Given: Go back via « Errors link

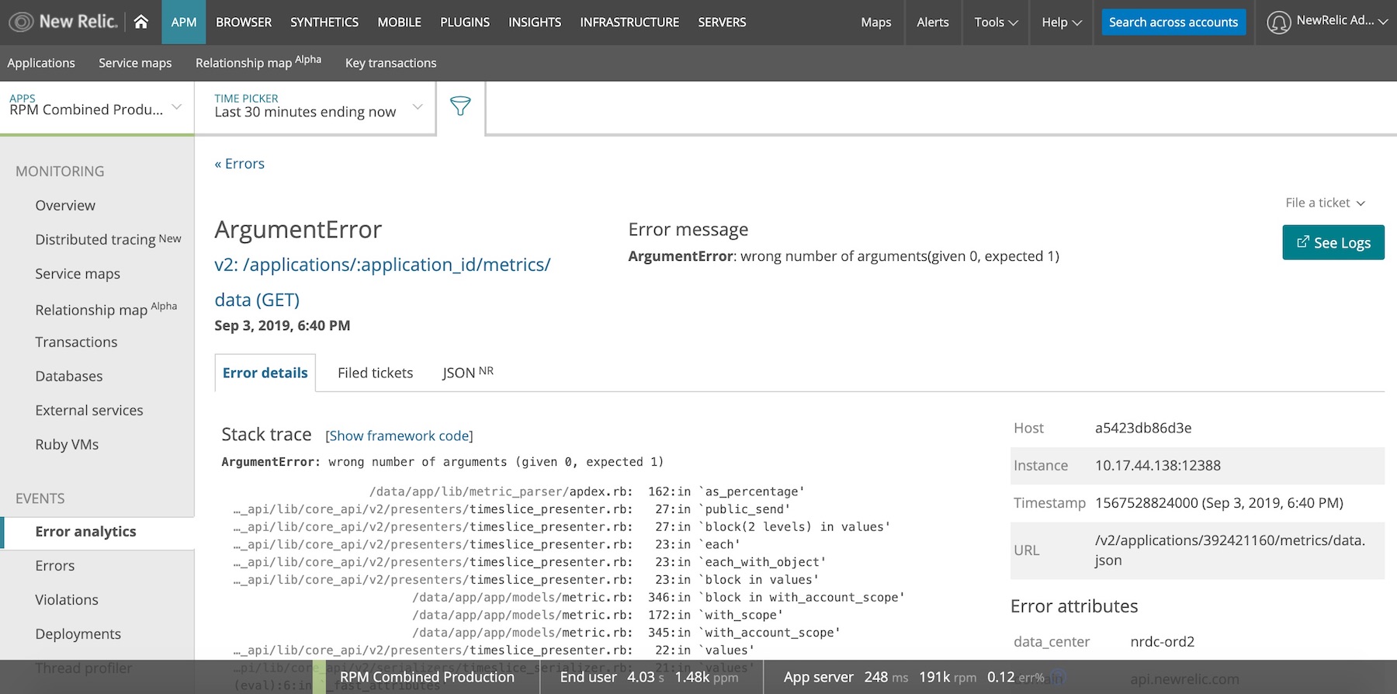Looking at the screenshot, I should 239,163.
